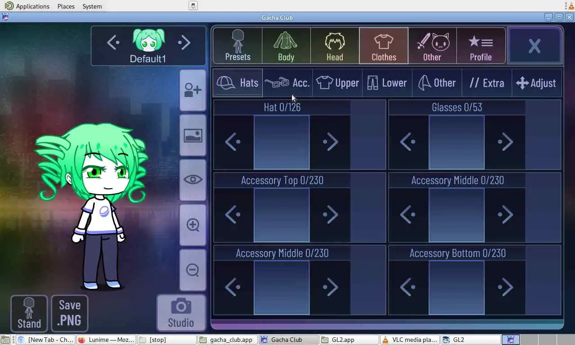Close the editor panel with X
This screenshot has height=345, width=575.
click(535, 45)
